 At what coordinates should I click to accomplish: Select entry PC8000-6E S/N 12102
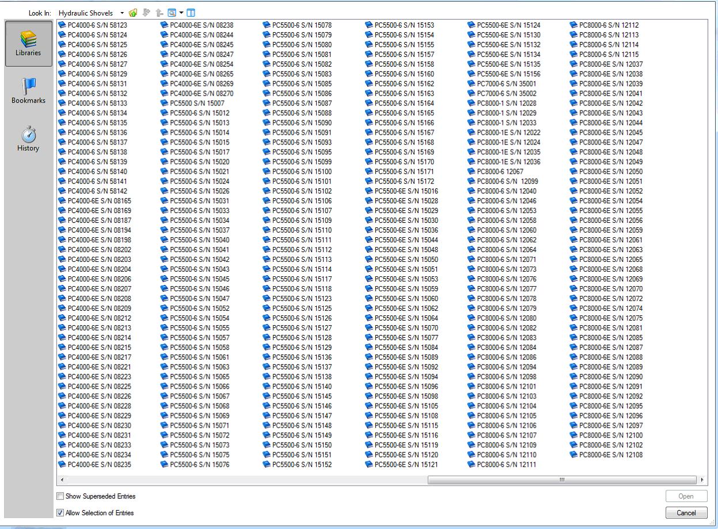611,445
